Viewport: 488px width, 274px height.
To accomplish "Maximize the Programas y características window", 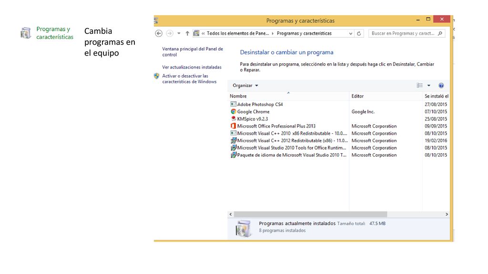I will pyautogui.click(x=428, y=19).
